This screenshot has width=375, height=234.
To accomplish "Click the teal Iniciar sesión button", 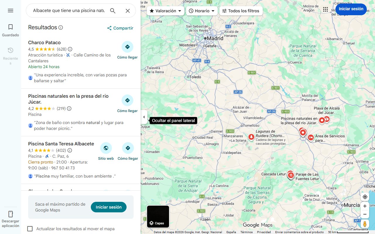I will tap(109, 207).
